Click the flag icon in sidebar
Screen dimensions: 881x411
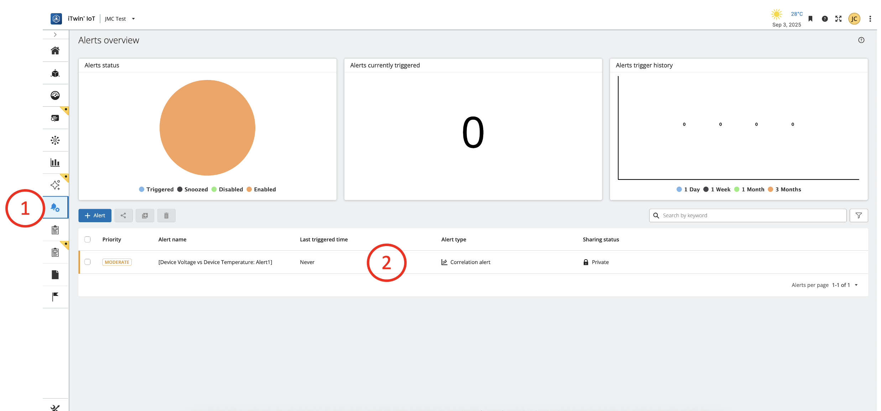click(x=55, y=297)
